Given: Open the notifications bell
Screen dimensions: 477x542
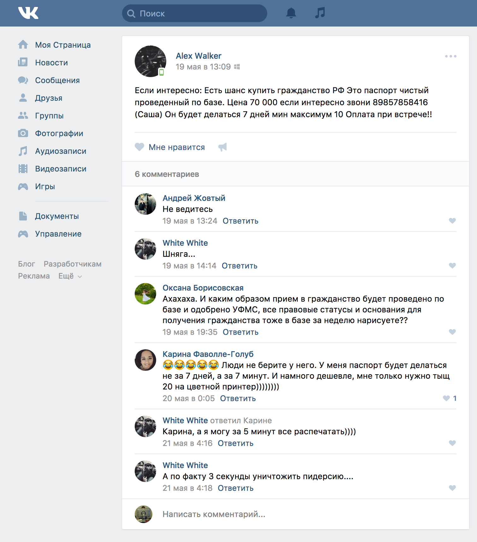Looking at the screenshot, I should pos(291,13).
